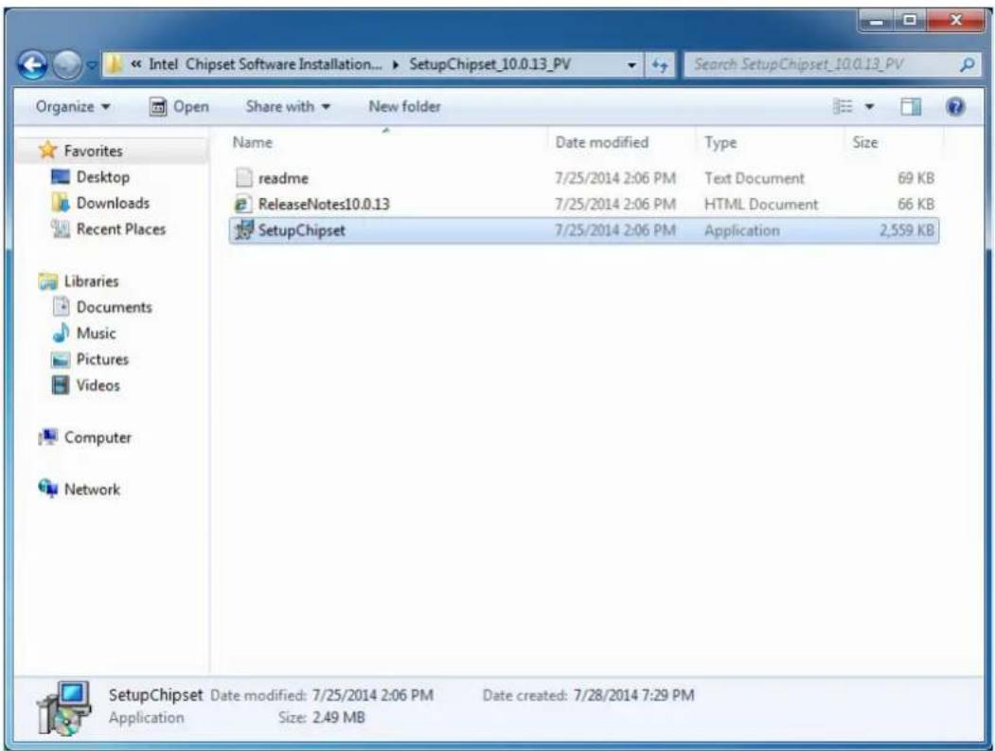This screenshot has height=751, width=995.
Task: Click the Pictures library icon
Action: 61,359
